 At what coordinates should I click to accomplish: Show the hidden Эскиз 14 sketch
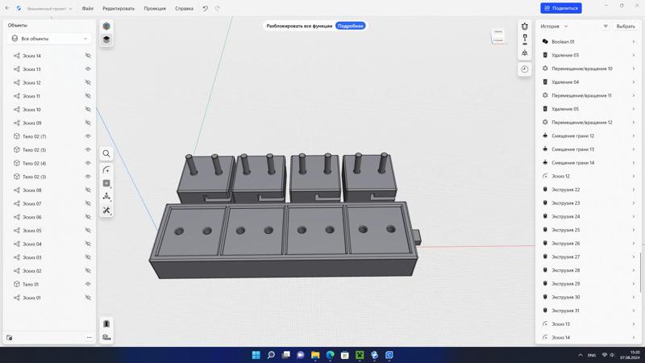coord(88,56)
